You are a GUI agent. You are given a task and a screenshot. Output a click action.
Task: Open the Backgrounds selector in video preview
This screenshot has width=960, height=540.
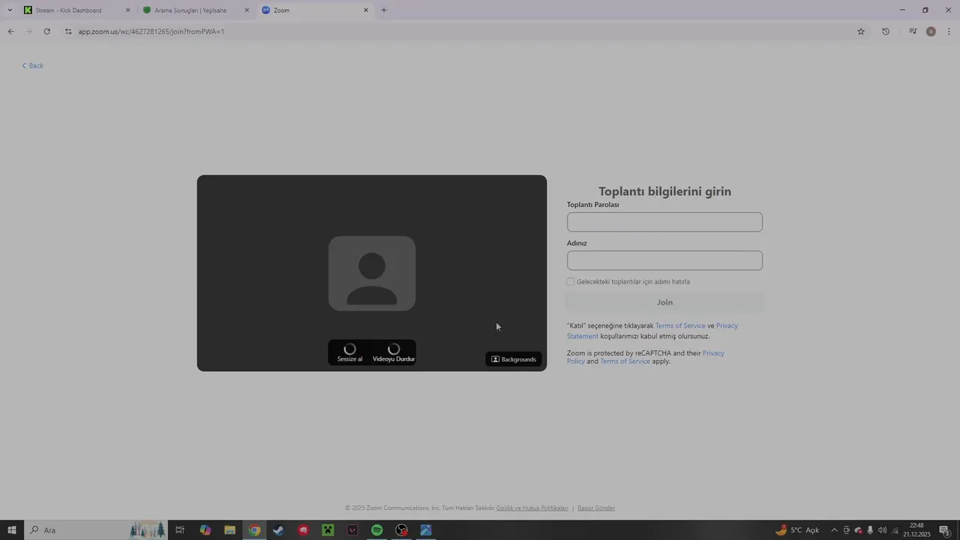(x=514, y=359)
